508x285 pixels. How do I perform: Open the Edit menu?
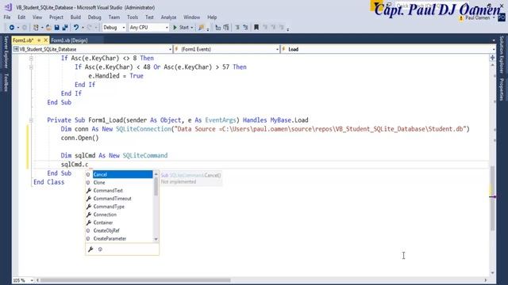point(21,17)
